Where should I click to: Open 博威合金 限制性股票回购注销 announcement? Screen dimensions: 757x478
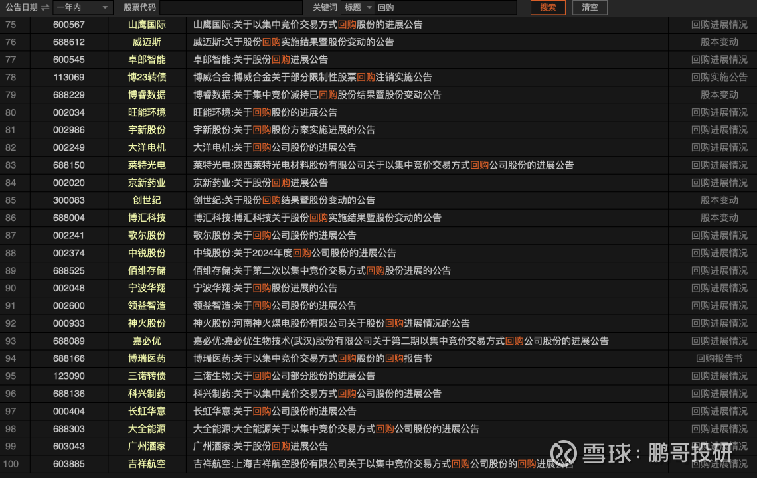pyautogui.click(x=312, y=77)
